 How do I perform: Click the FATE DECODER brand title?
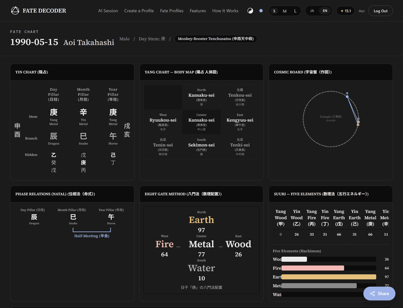pyautogui.click(x=44, y=11)
